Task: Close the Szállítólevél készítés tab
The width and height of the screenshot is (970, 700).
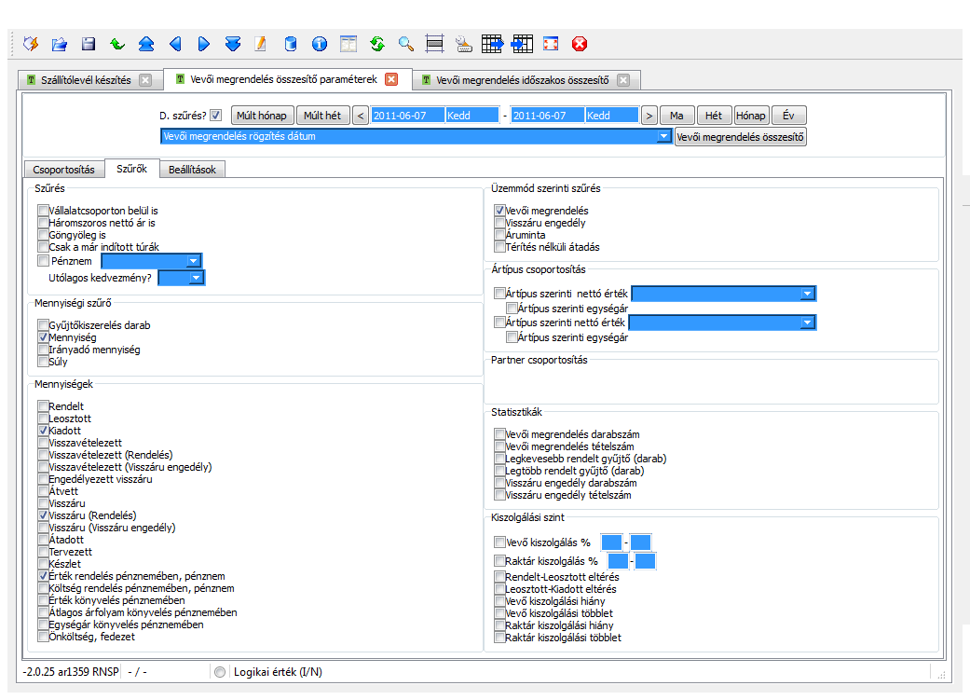Action: (x=145, y=80)
